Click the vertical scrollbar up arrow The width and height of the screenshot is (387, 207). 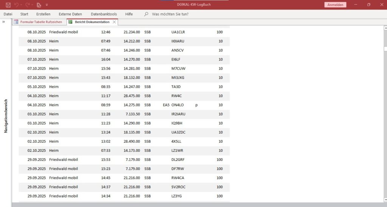pyautogui.click(x=385, y=28)
